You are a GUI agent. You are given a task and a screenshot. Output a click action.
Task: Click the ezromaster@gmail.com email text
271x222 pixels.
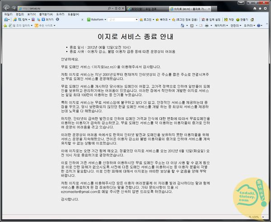79,192
